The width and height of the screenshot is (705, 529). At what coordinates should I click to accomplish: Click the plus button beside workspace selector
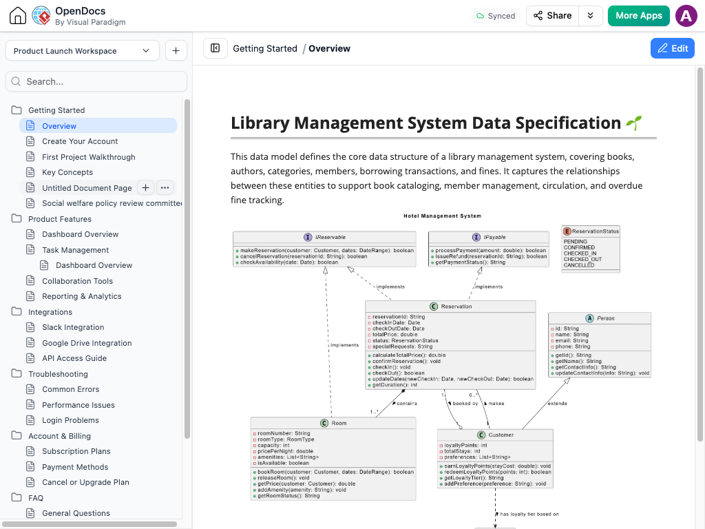(176, 51)
